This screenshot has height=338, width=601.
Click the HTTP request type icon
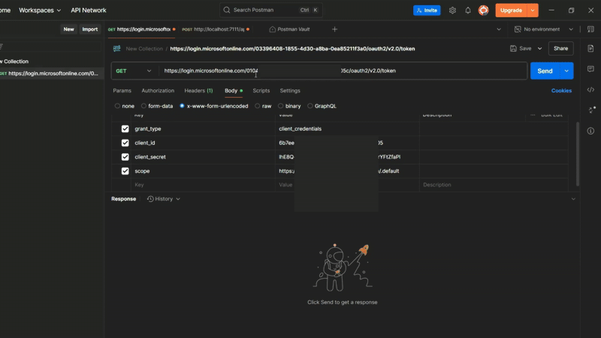coord(116,49)
